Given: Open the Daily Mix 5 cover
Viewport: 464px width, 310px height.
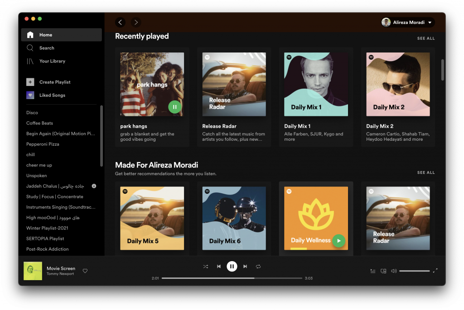Looking at the screenshot, I should [x=152, y=218].
